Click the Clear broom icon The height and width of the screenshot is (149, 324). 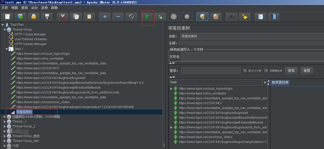point(202,17)
